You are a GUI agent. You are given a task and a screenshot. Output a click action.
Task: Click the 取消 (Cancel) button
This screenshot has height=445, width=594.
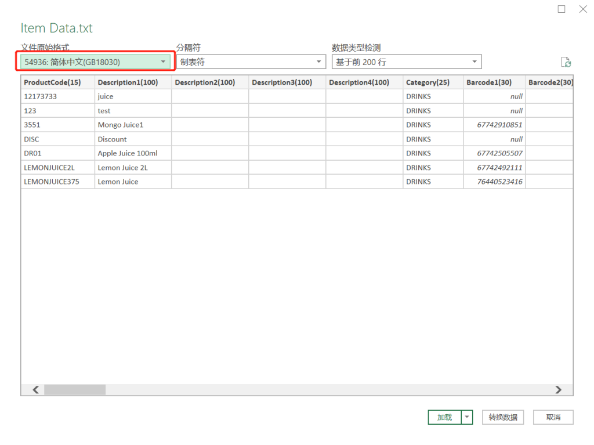[553, 417]
